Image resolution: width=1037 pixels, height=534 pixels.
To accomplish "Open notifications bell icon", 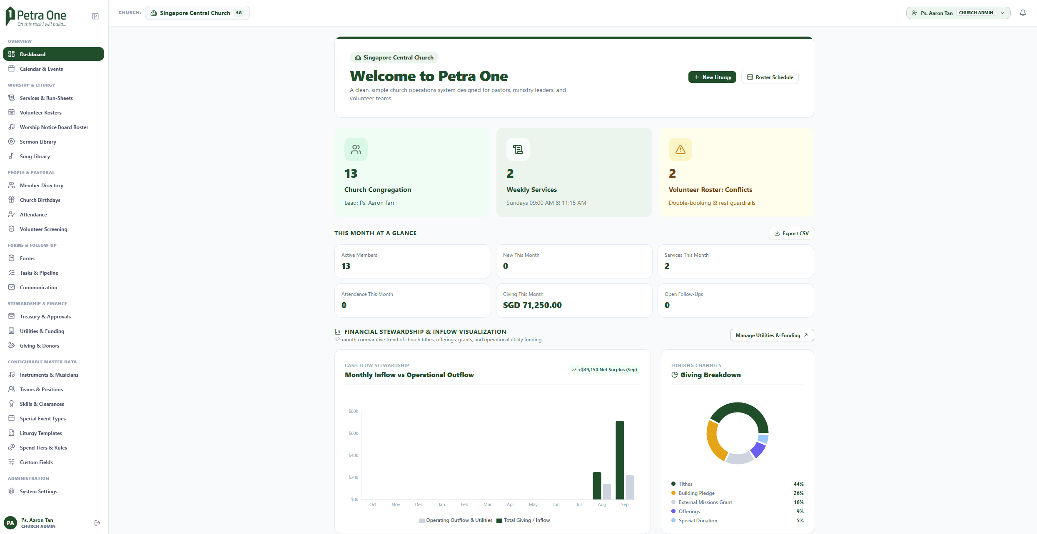I will pyautogui.click(x=1023, y=13).
